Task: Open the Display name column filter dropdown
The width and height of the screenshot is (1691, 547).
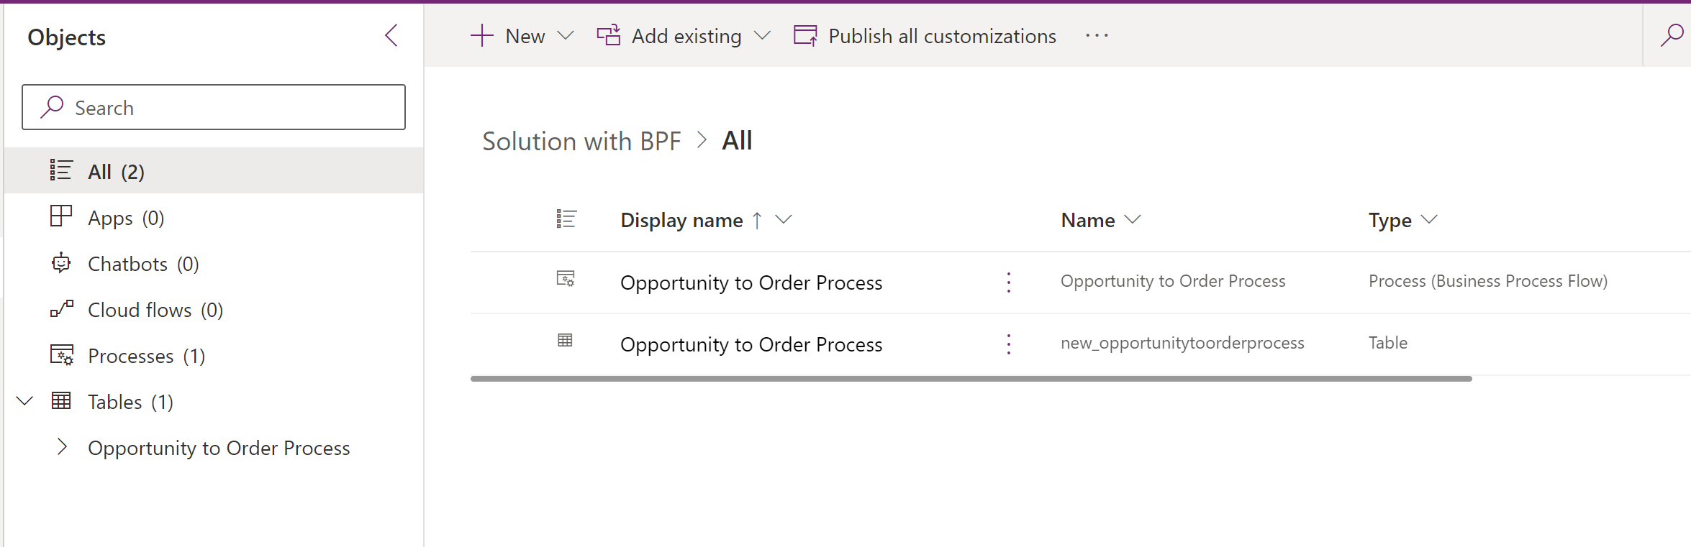Action: [784, 220]
